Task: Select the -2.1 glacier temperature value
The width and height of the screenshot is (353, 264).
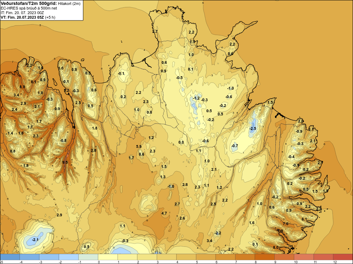Action: tap(35, 240)
